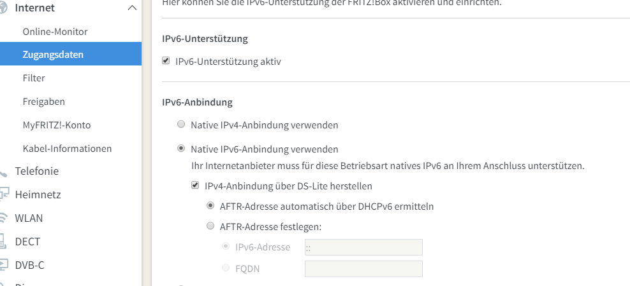Click the DVB-C monitor icon
Screen dimensions: 630x286
point(3,265)
